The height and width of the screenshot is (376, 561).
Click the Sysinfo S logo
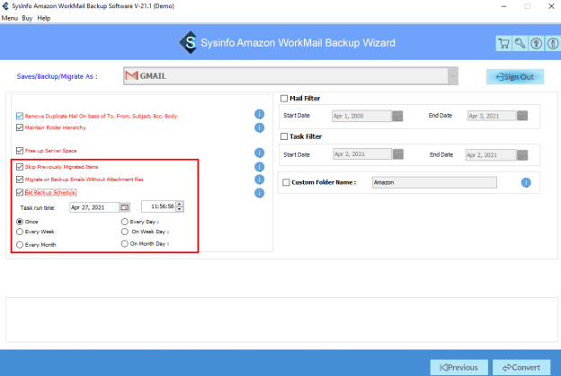tap(188, 42)
